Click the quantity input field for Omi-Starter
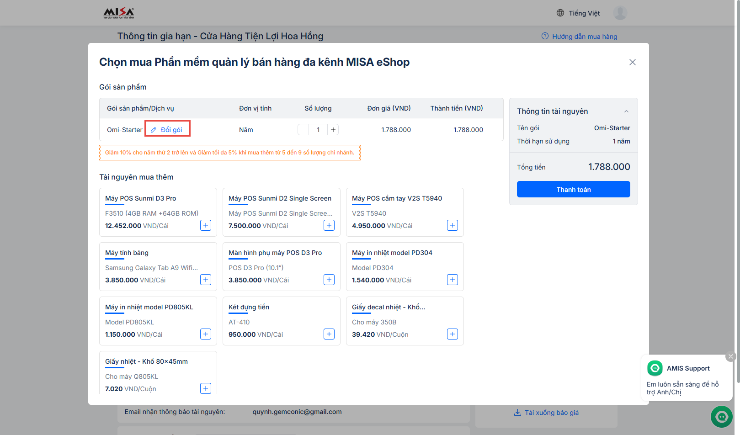The image size is (740, 435). [318, 130]
